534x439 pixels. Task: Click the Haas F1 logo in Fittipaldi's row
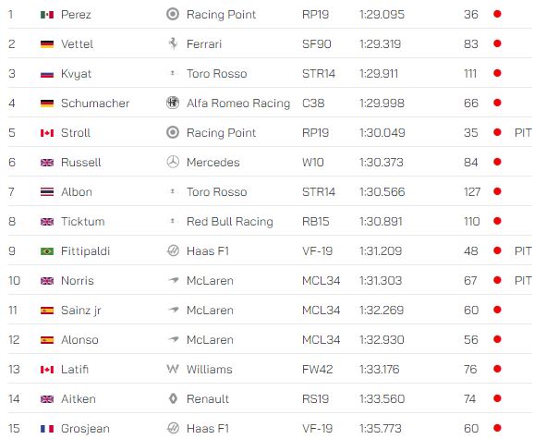(x=173, y=250)
